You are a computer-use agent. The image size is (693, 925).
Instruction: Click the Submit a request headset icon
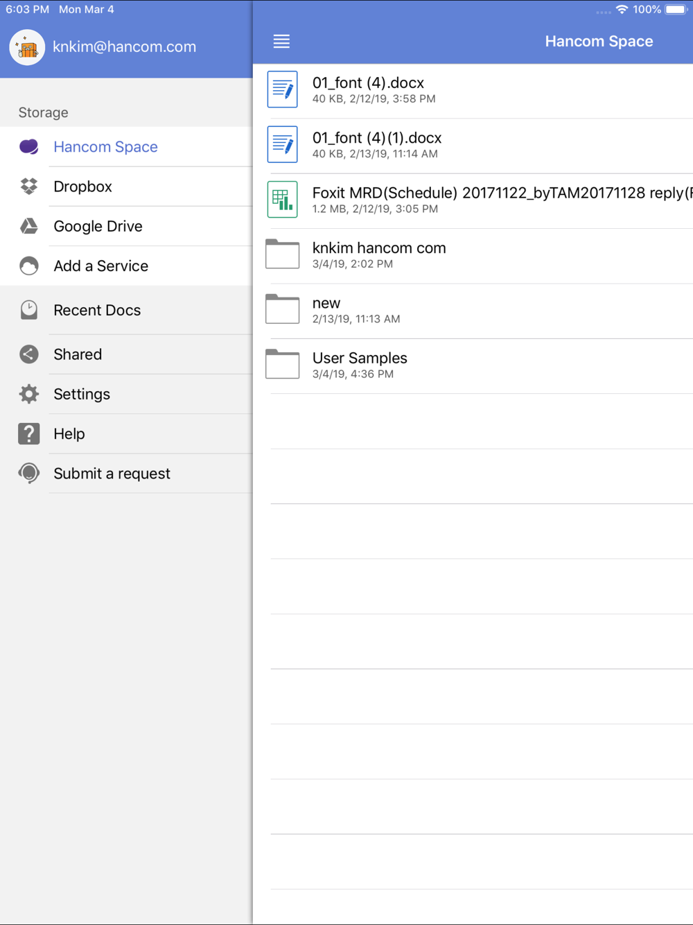[29, 474]
